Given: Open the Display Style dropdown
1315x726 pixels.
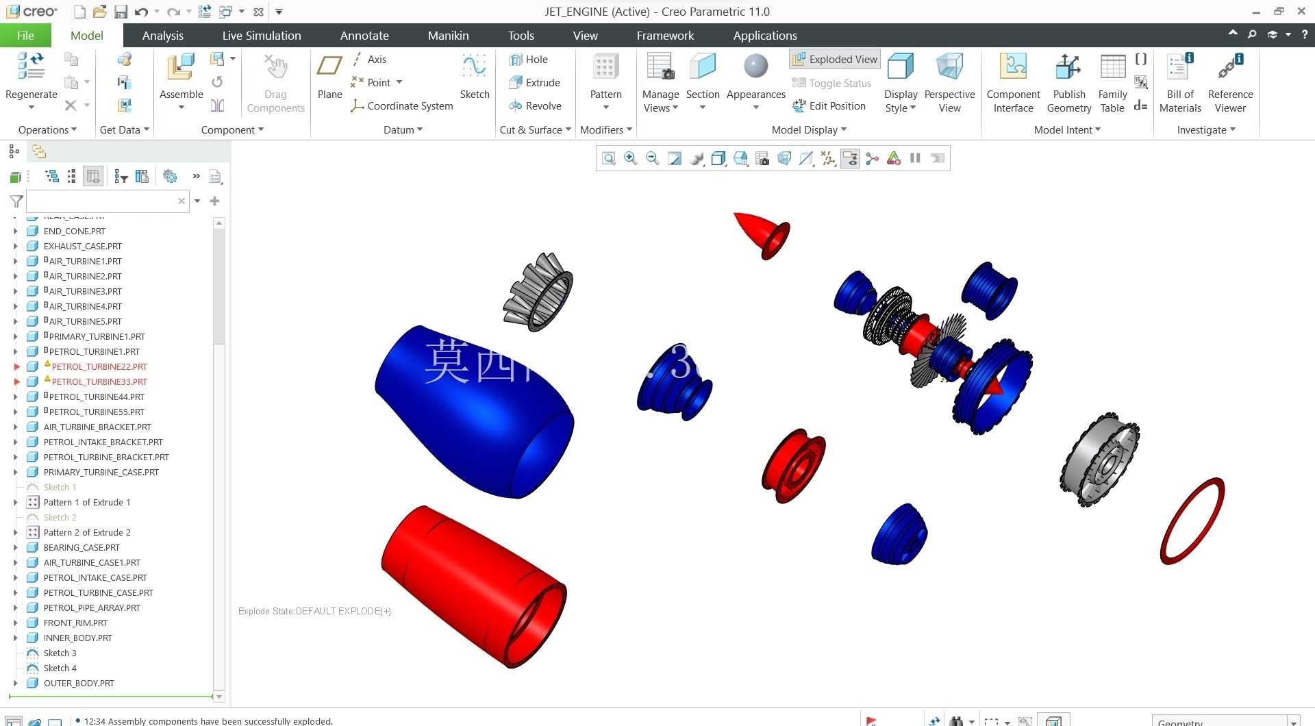Looking at the screenshot, I should (900, 101).
